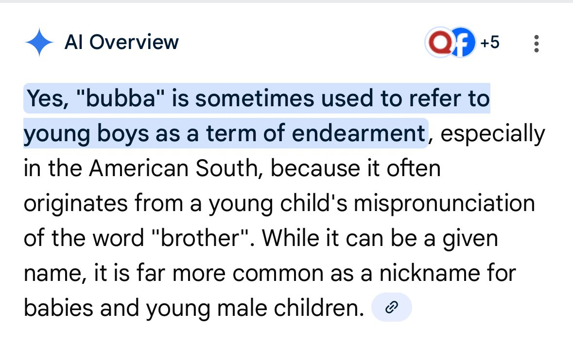573x344 pixels.
Task: Click the link chip icon after the paragraph
Action: 391,307
